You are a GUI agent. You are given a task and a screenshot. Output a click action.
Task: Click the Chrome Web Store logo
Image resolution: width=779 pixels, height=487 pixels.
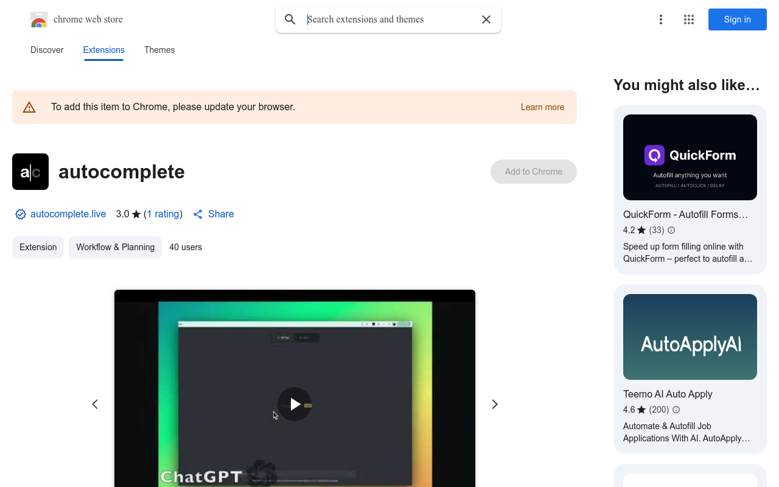click(39, 19)
